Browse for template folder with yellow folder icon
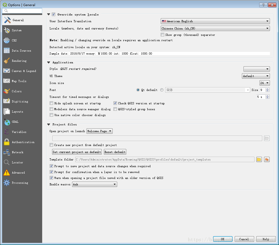279x245 pixels. coord(259,159)
